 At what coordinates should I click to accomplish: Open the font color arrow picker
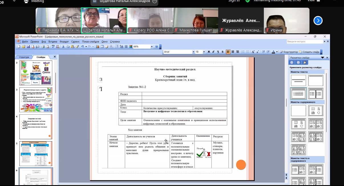point(277,52)
